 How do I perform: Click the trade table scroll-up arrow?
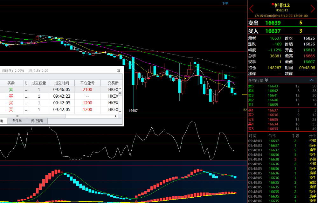(x=120, y=88)
